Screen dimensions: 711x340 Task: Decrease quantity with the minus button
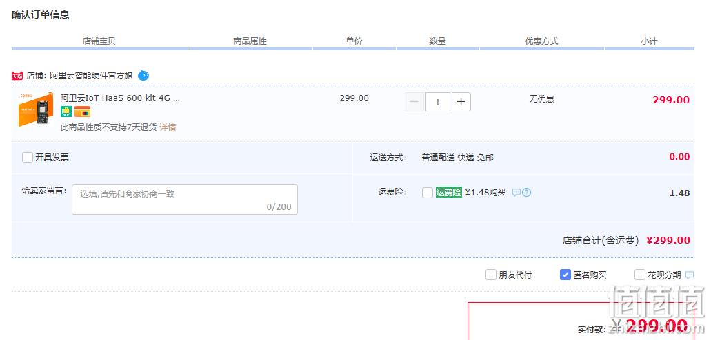pos(414,102)
